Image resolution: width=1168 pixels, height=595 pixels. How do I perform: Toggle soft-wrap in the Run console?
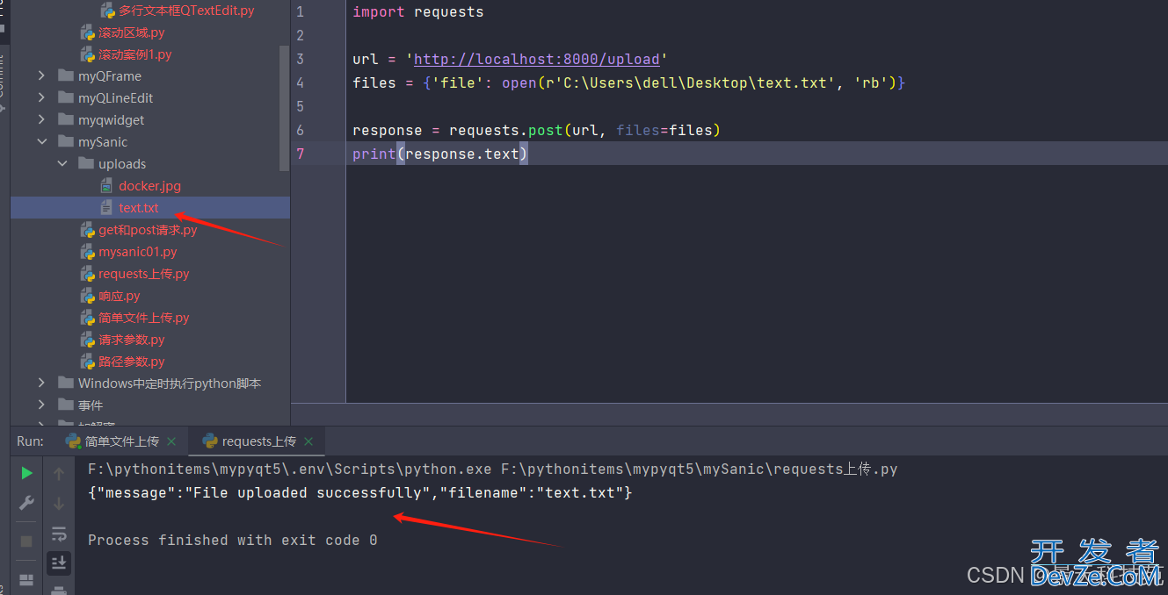[59, 534]
